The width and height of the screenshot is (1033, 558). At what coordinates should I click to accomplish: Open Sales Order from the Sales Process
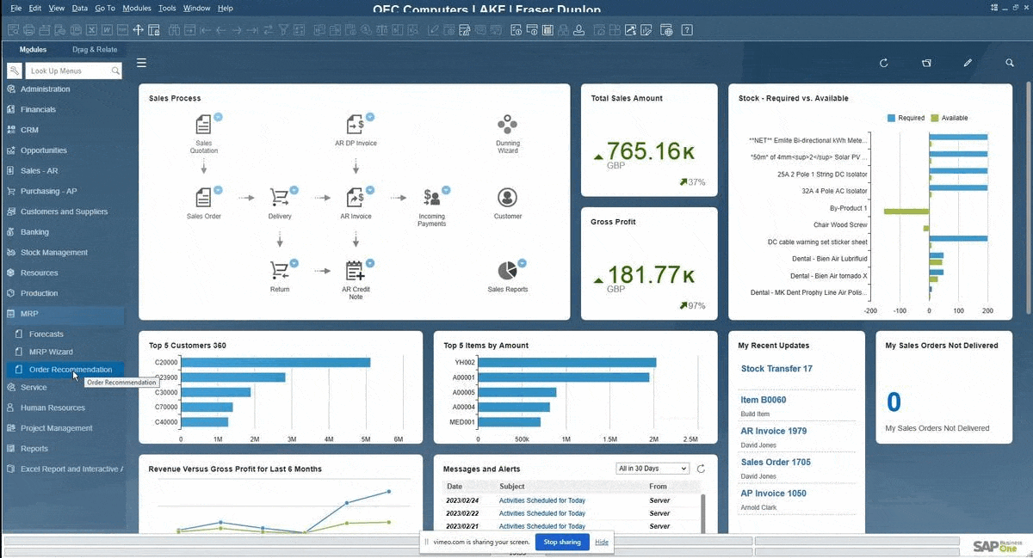tap(203, 198)
